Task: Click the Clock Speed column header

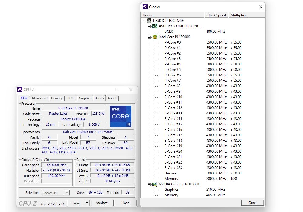Action: pos(216,15)
